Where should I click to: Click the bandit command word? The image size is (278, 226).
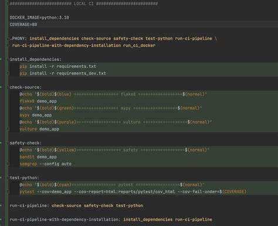(27, 157)
